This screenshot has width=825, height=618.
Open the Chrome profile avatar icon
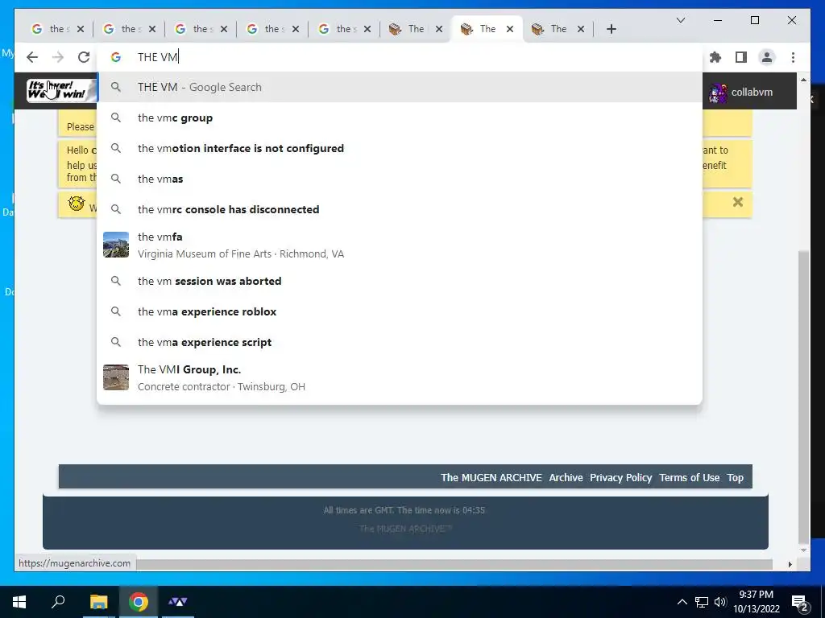click(767, 57)
